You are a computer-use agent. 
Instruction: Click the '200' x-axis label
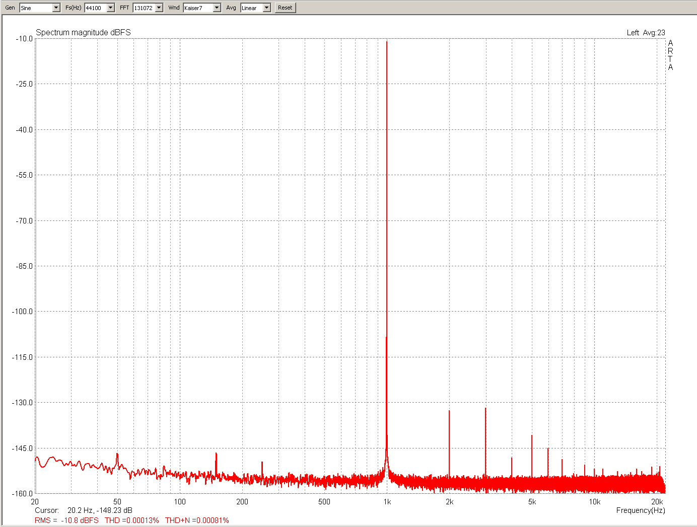(x=242, y=502)
